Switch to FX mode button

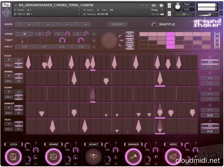(x=130, y=34)
